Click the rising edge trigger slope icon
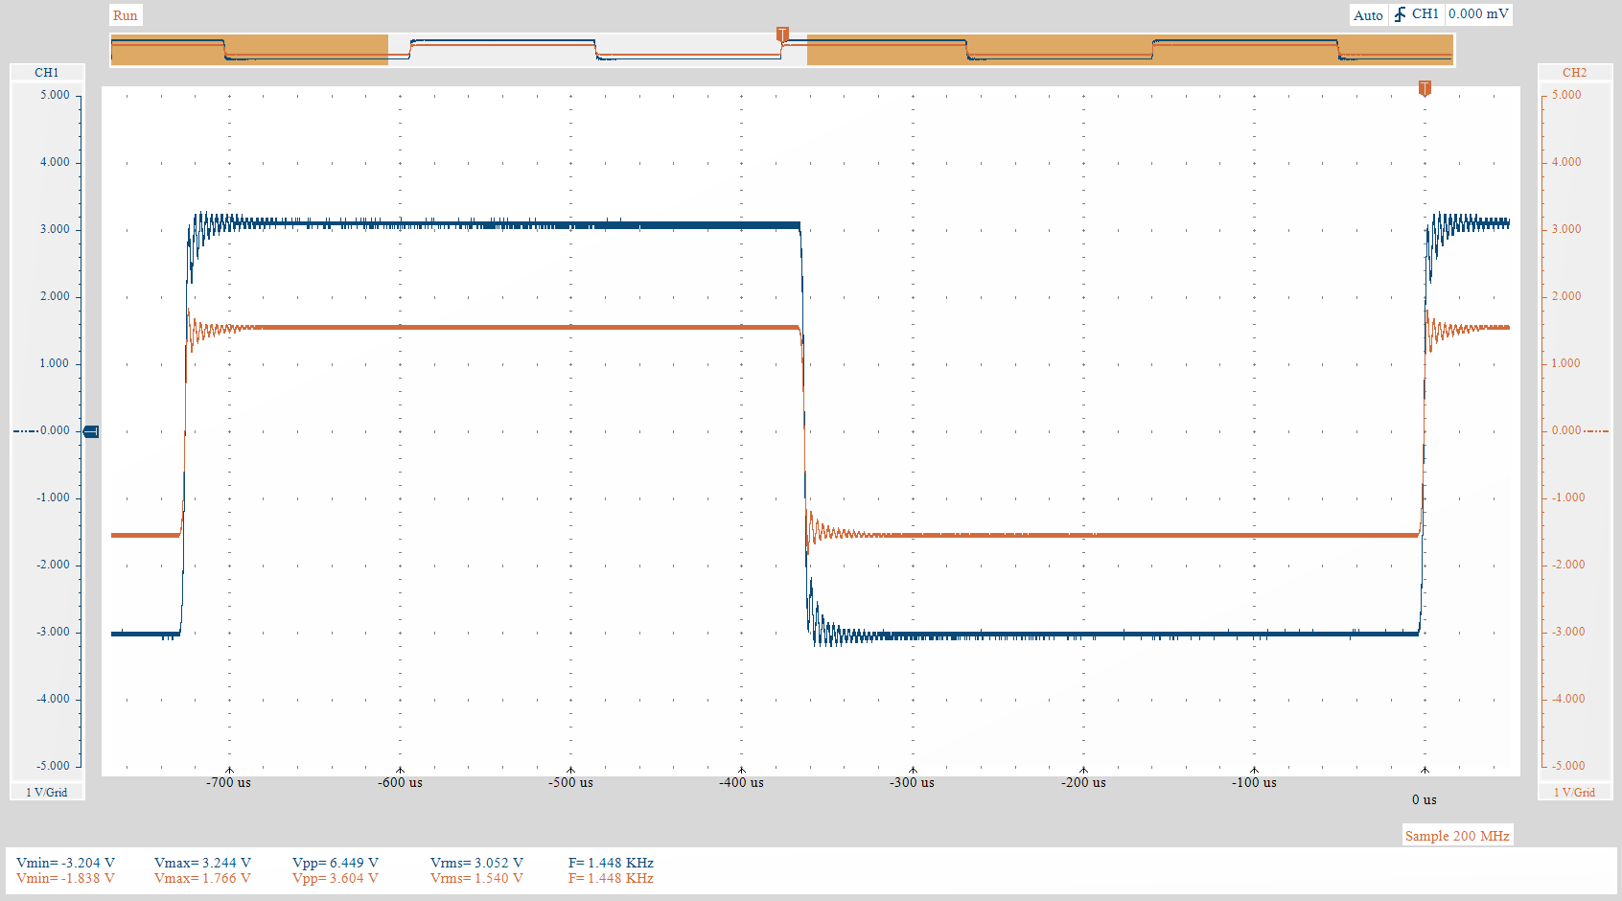 [1401, 14]
